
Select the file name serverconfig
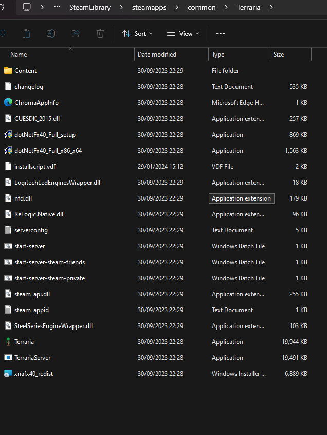[x=31, y=230]
